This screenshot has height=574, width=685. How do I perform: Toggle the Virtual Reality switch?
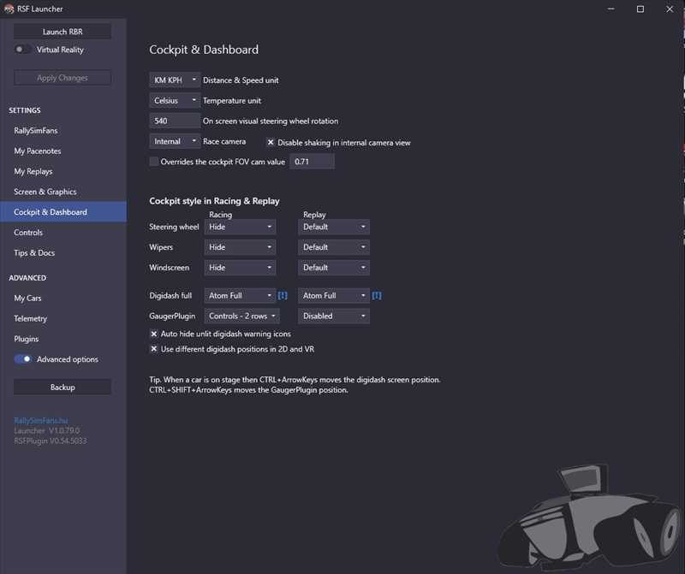23,50
